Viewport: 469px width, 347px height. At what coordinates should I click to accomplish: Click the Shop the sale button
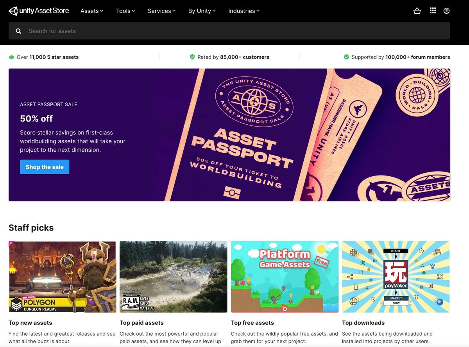pyautogui.click(x=45, y=167)
